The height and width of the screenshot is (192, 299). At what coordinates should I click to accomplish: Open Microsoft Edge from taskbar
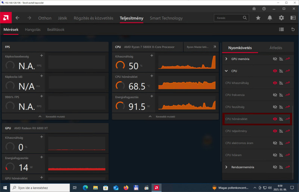pyautogui.click(x=85, y=188)
